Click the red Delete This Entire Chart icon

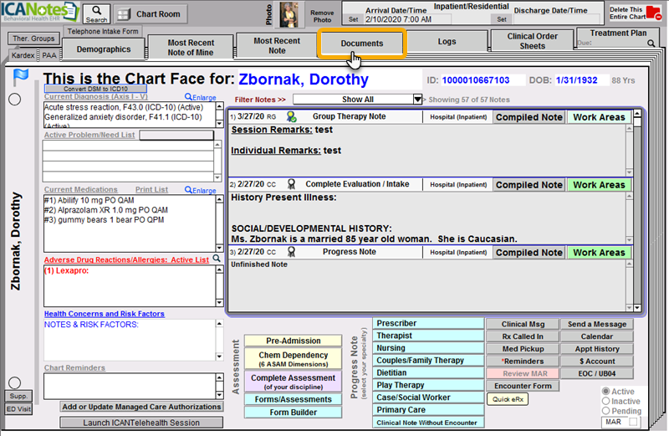[x=653, y=13]
